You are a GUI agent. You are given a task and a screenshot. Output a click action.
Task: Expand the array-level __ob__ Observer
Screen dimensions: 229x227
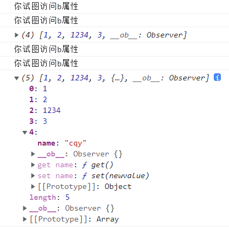[25, 209]
